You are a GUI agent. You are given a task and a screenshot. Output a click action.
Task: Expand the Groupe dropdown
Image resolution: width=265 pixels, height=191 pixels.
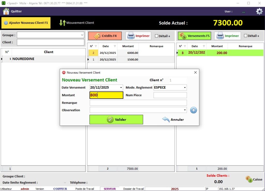coord(82,35)
